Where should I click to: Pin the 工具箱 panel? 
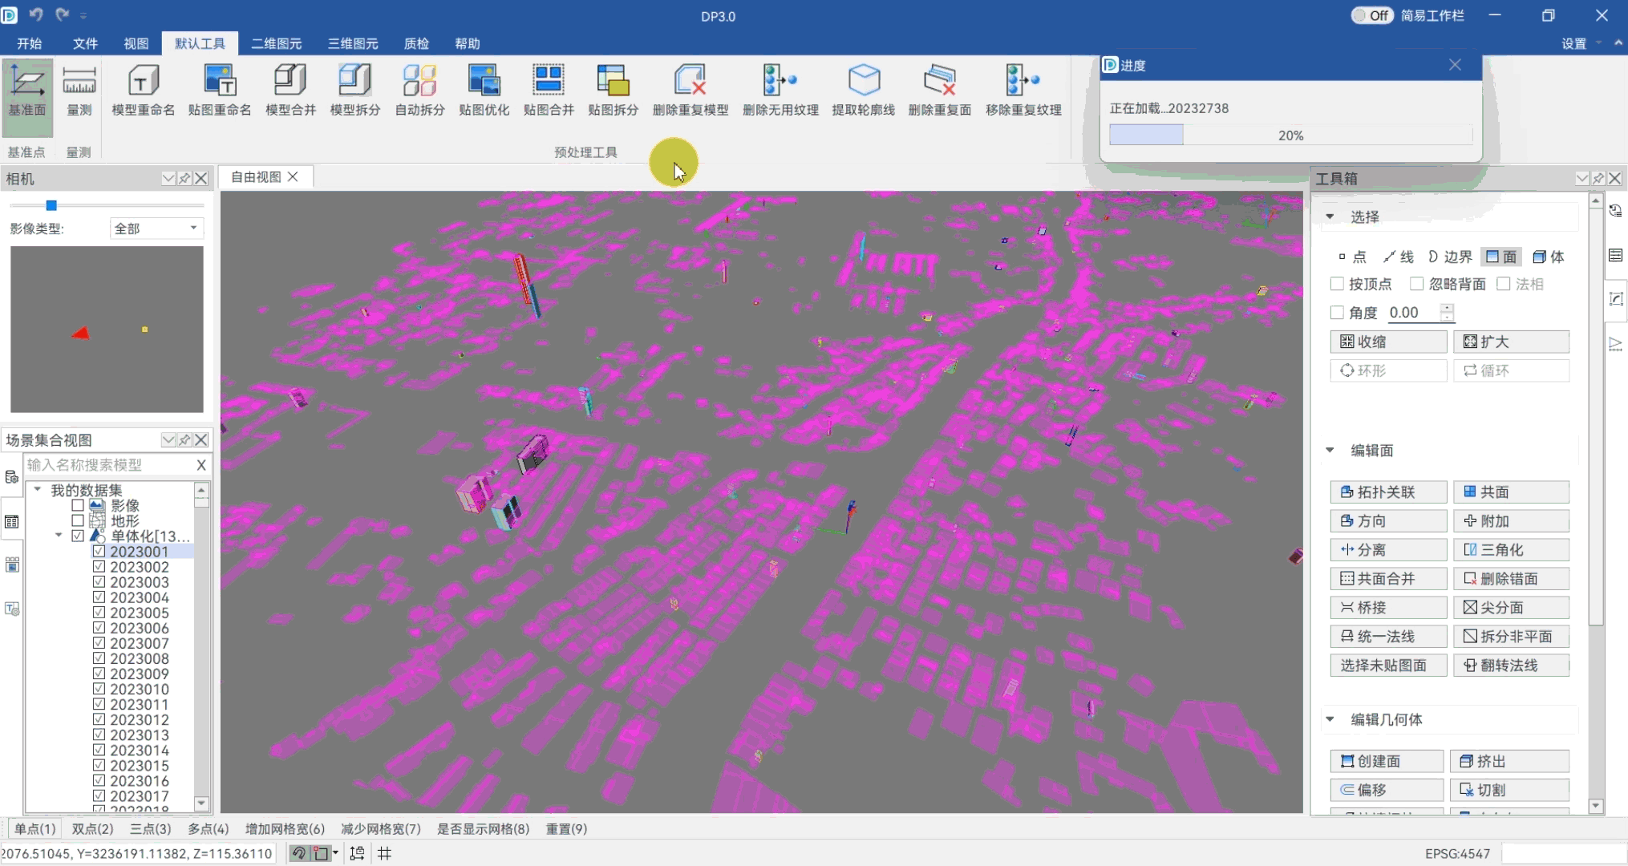[1598, 178]
